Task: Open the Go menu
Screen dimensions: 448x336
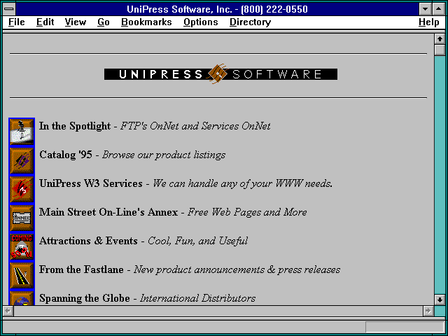Action: click(104, 22)
